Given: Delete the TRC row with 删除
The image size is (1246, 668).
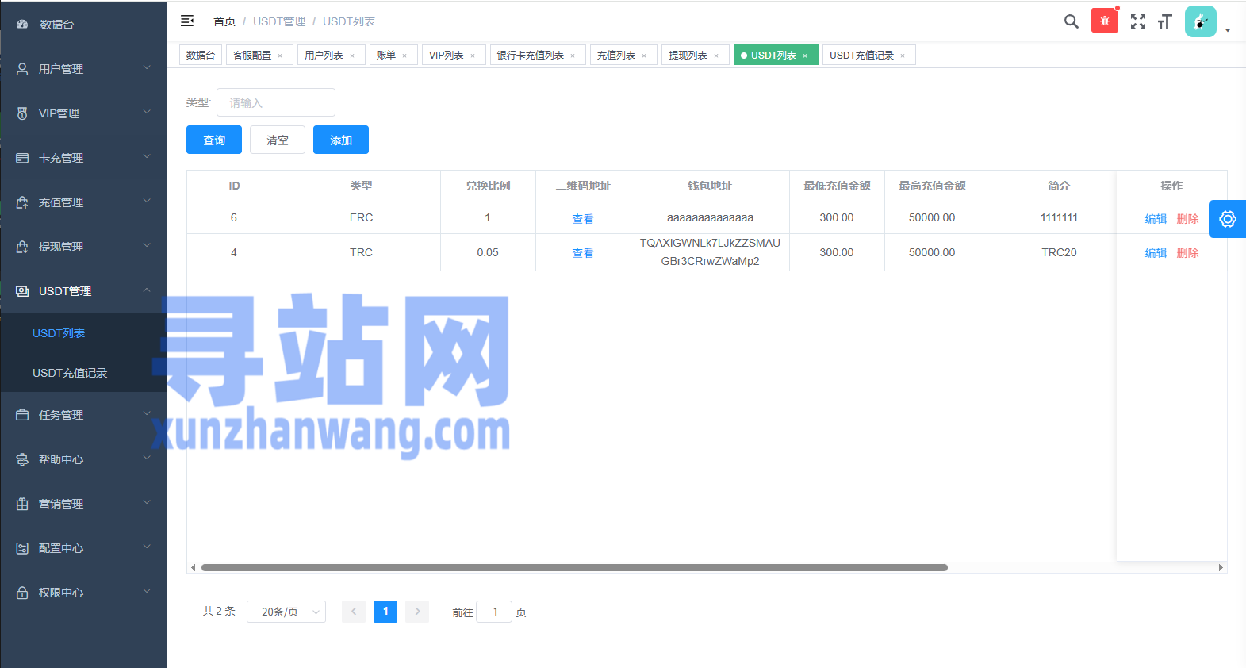Looking at the screenshot, I should (x=1187, y=253).
